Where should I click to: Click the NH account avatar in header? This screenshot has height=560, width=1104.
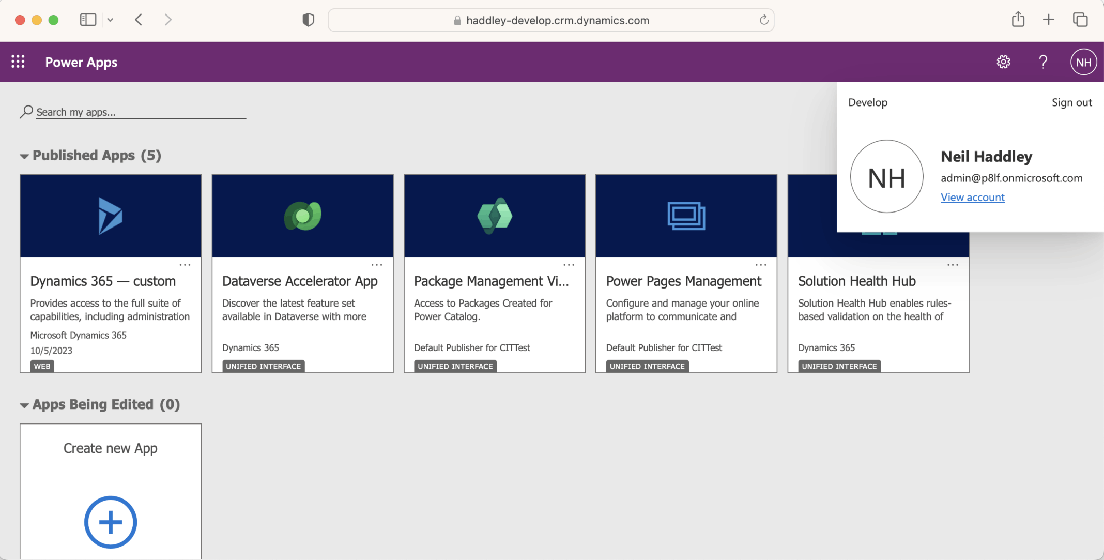pyautogui.click(x=1083, y=62)
